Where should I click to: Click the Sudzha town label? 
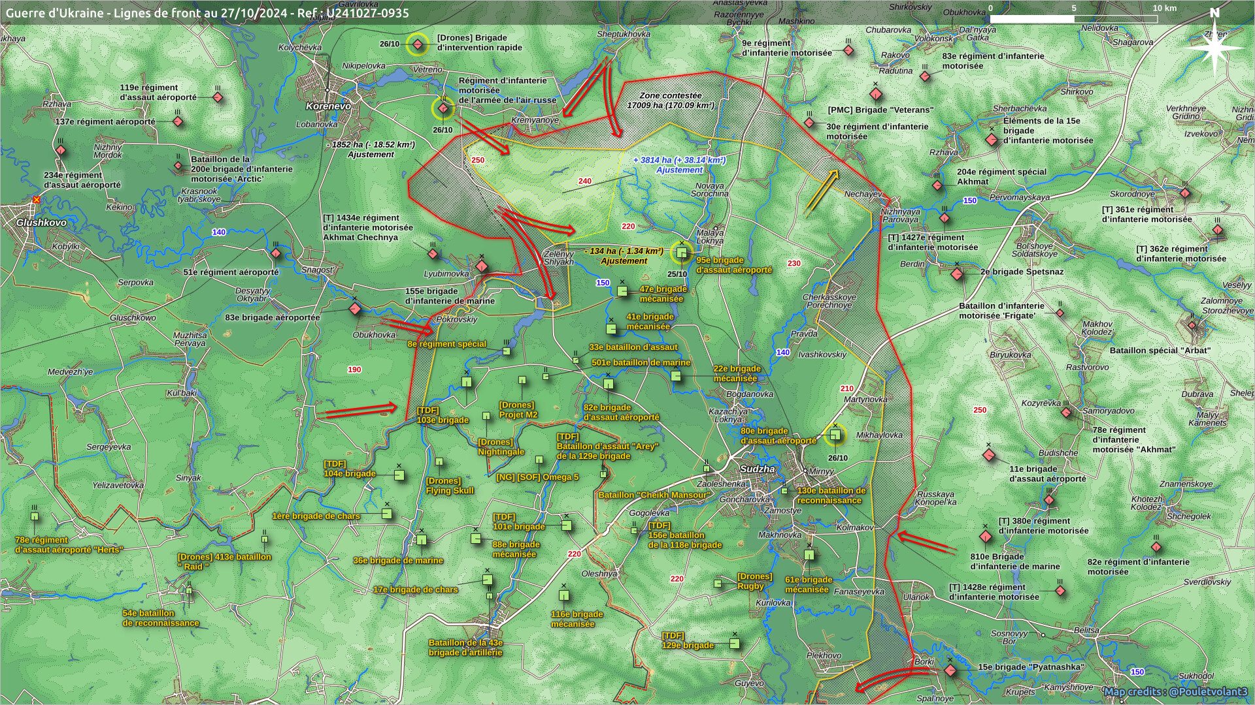pyautogui.click(x=757, y=469)
